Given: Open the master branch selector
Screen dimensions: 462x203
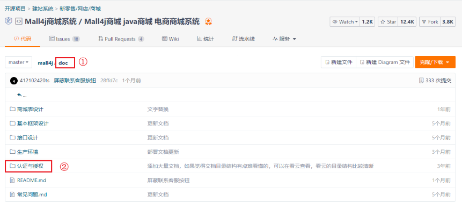Looking at the screenshot, I should pyautogui.click(x=19, y=62).
